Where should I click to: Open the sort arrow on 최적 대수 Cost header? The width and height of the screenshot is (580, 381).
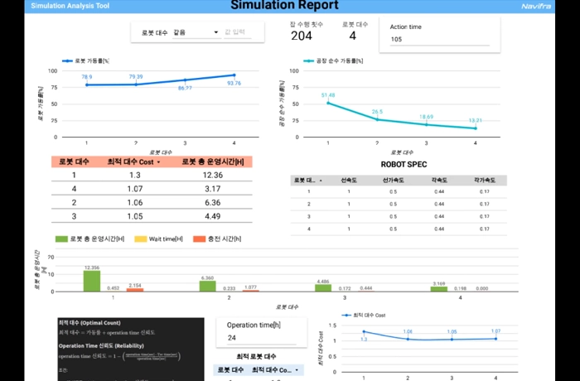click(159, 162)
